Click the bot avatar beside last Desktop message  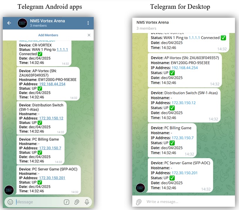coord(141,188)
